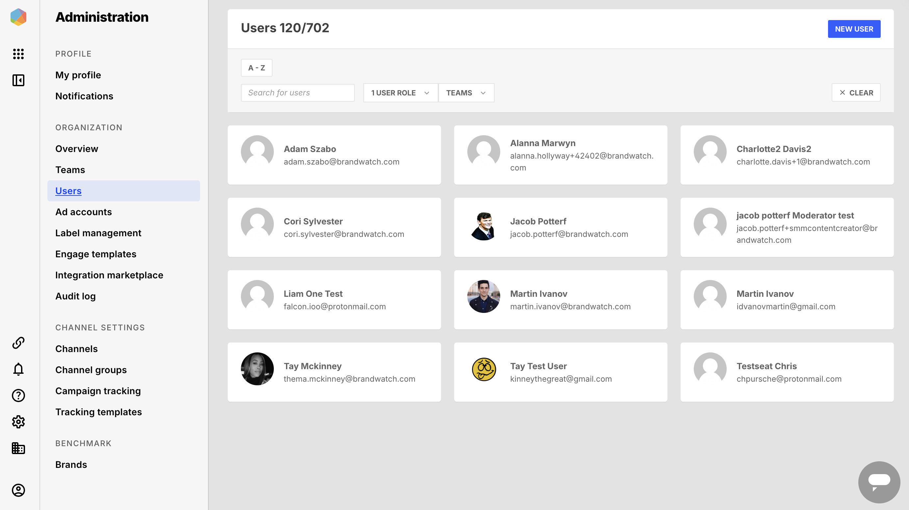Open the settings gear icon
Screen dimensions: 909x510
pos(18,422)
